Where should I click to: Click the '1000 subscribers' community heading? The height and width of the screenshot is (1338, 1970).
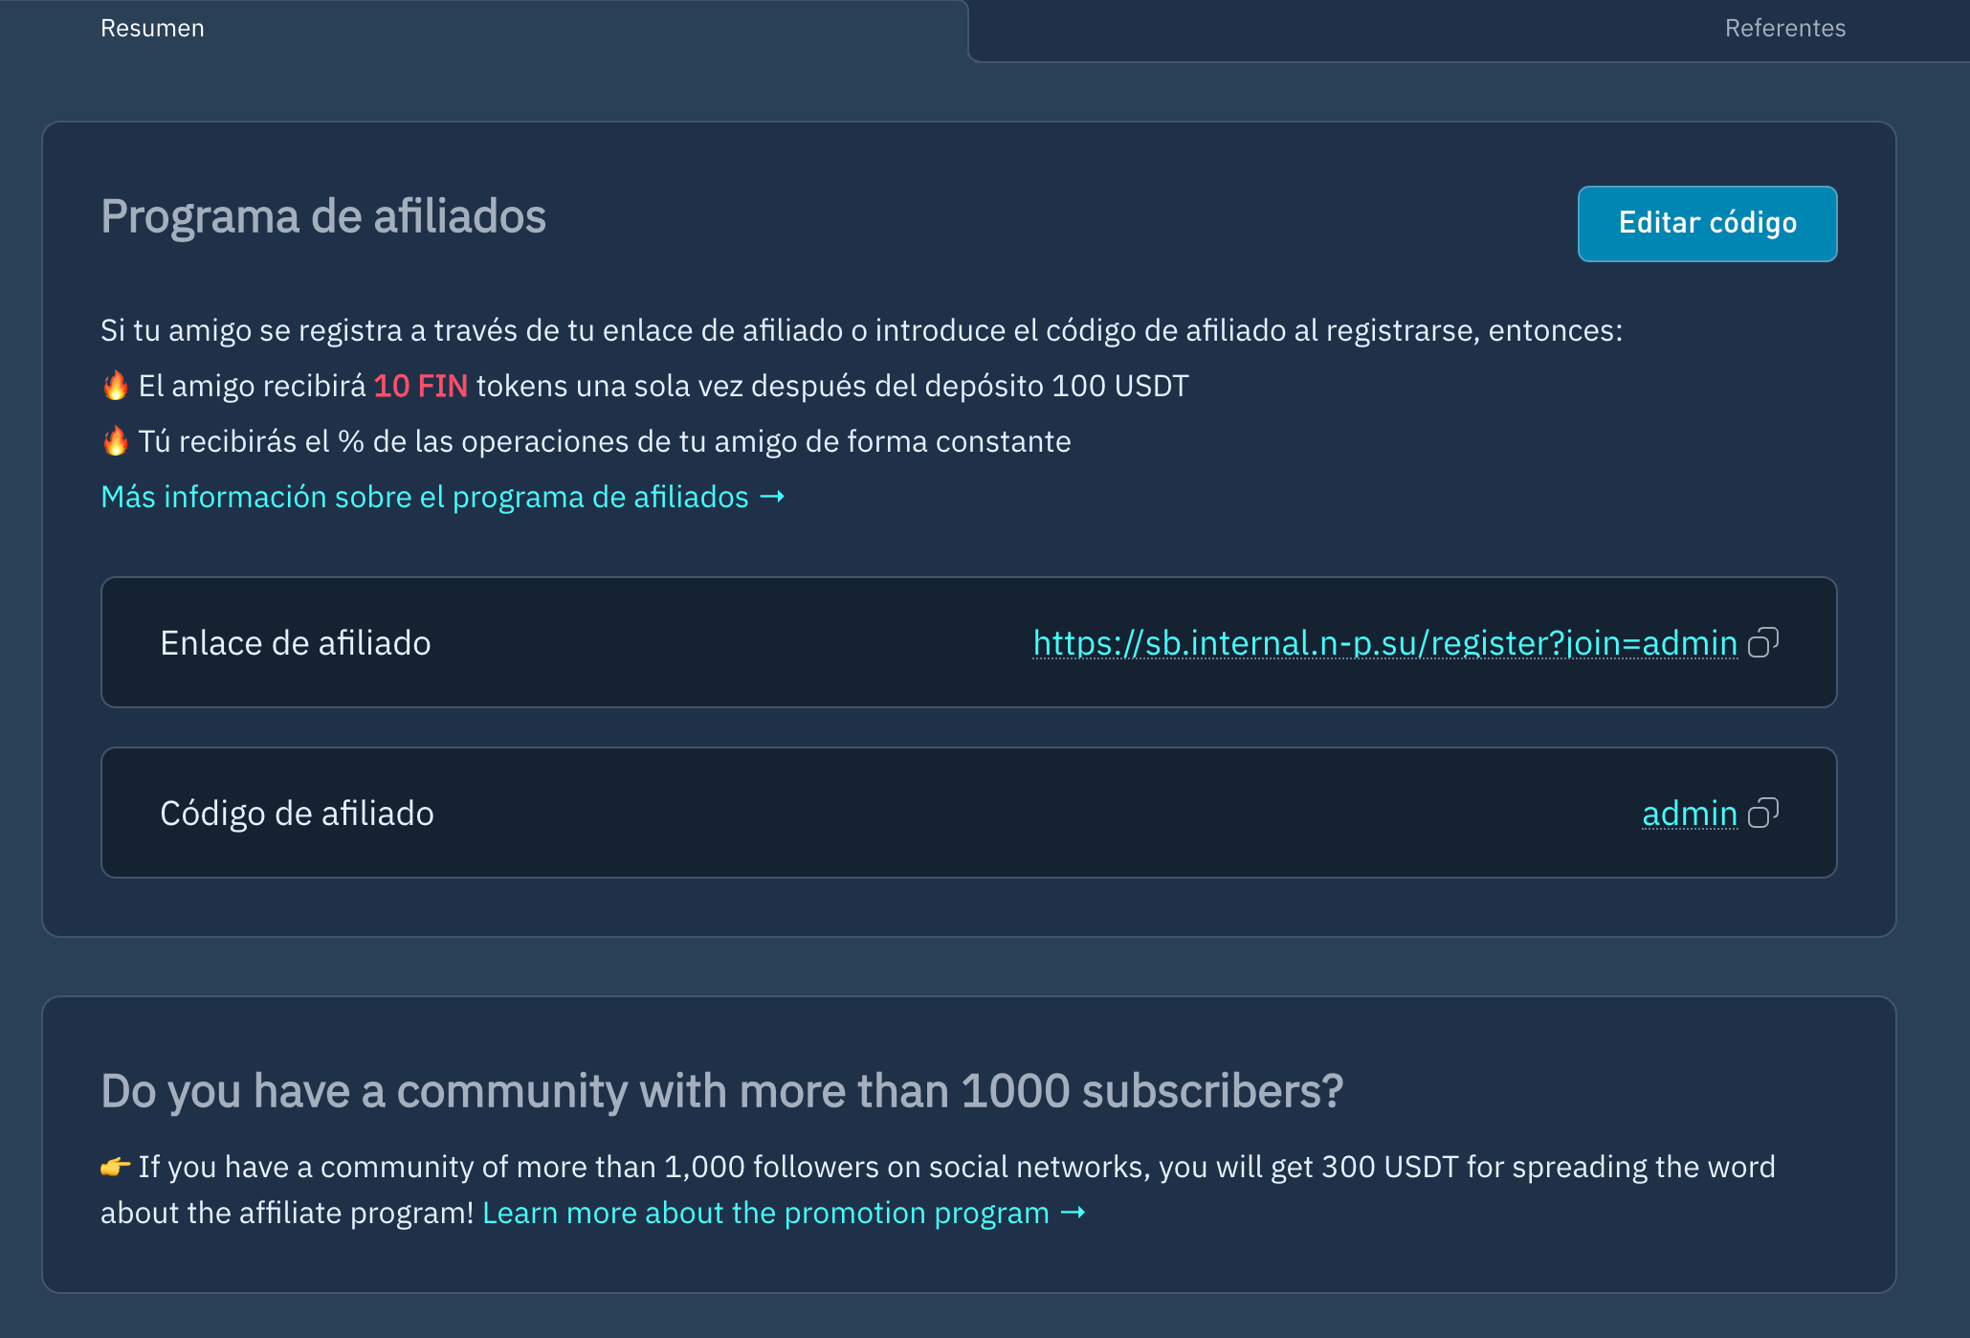[721, 1091]
